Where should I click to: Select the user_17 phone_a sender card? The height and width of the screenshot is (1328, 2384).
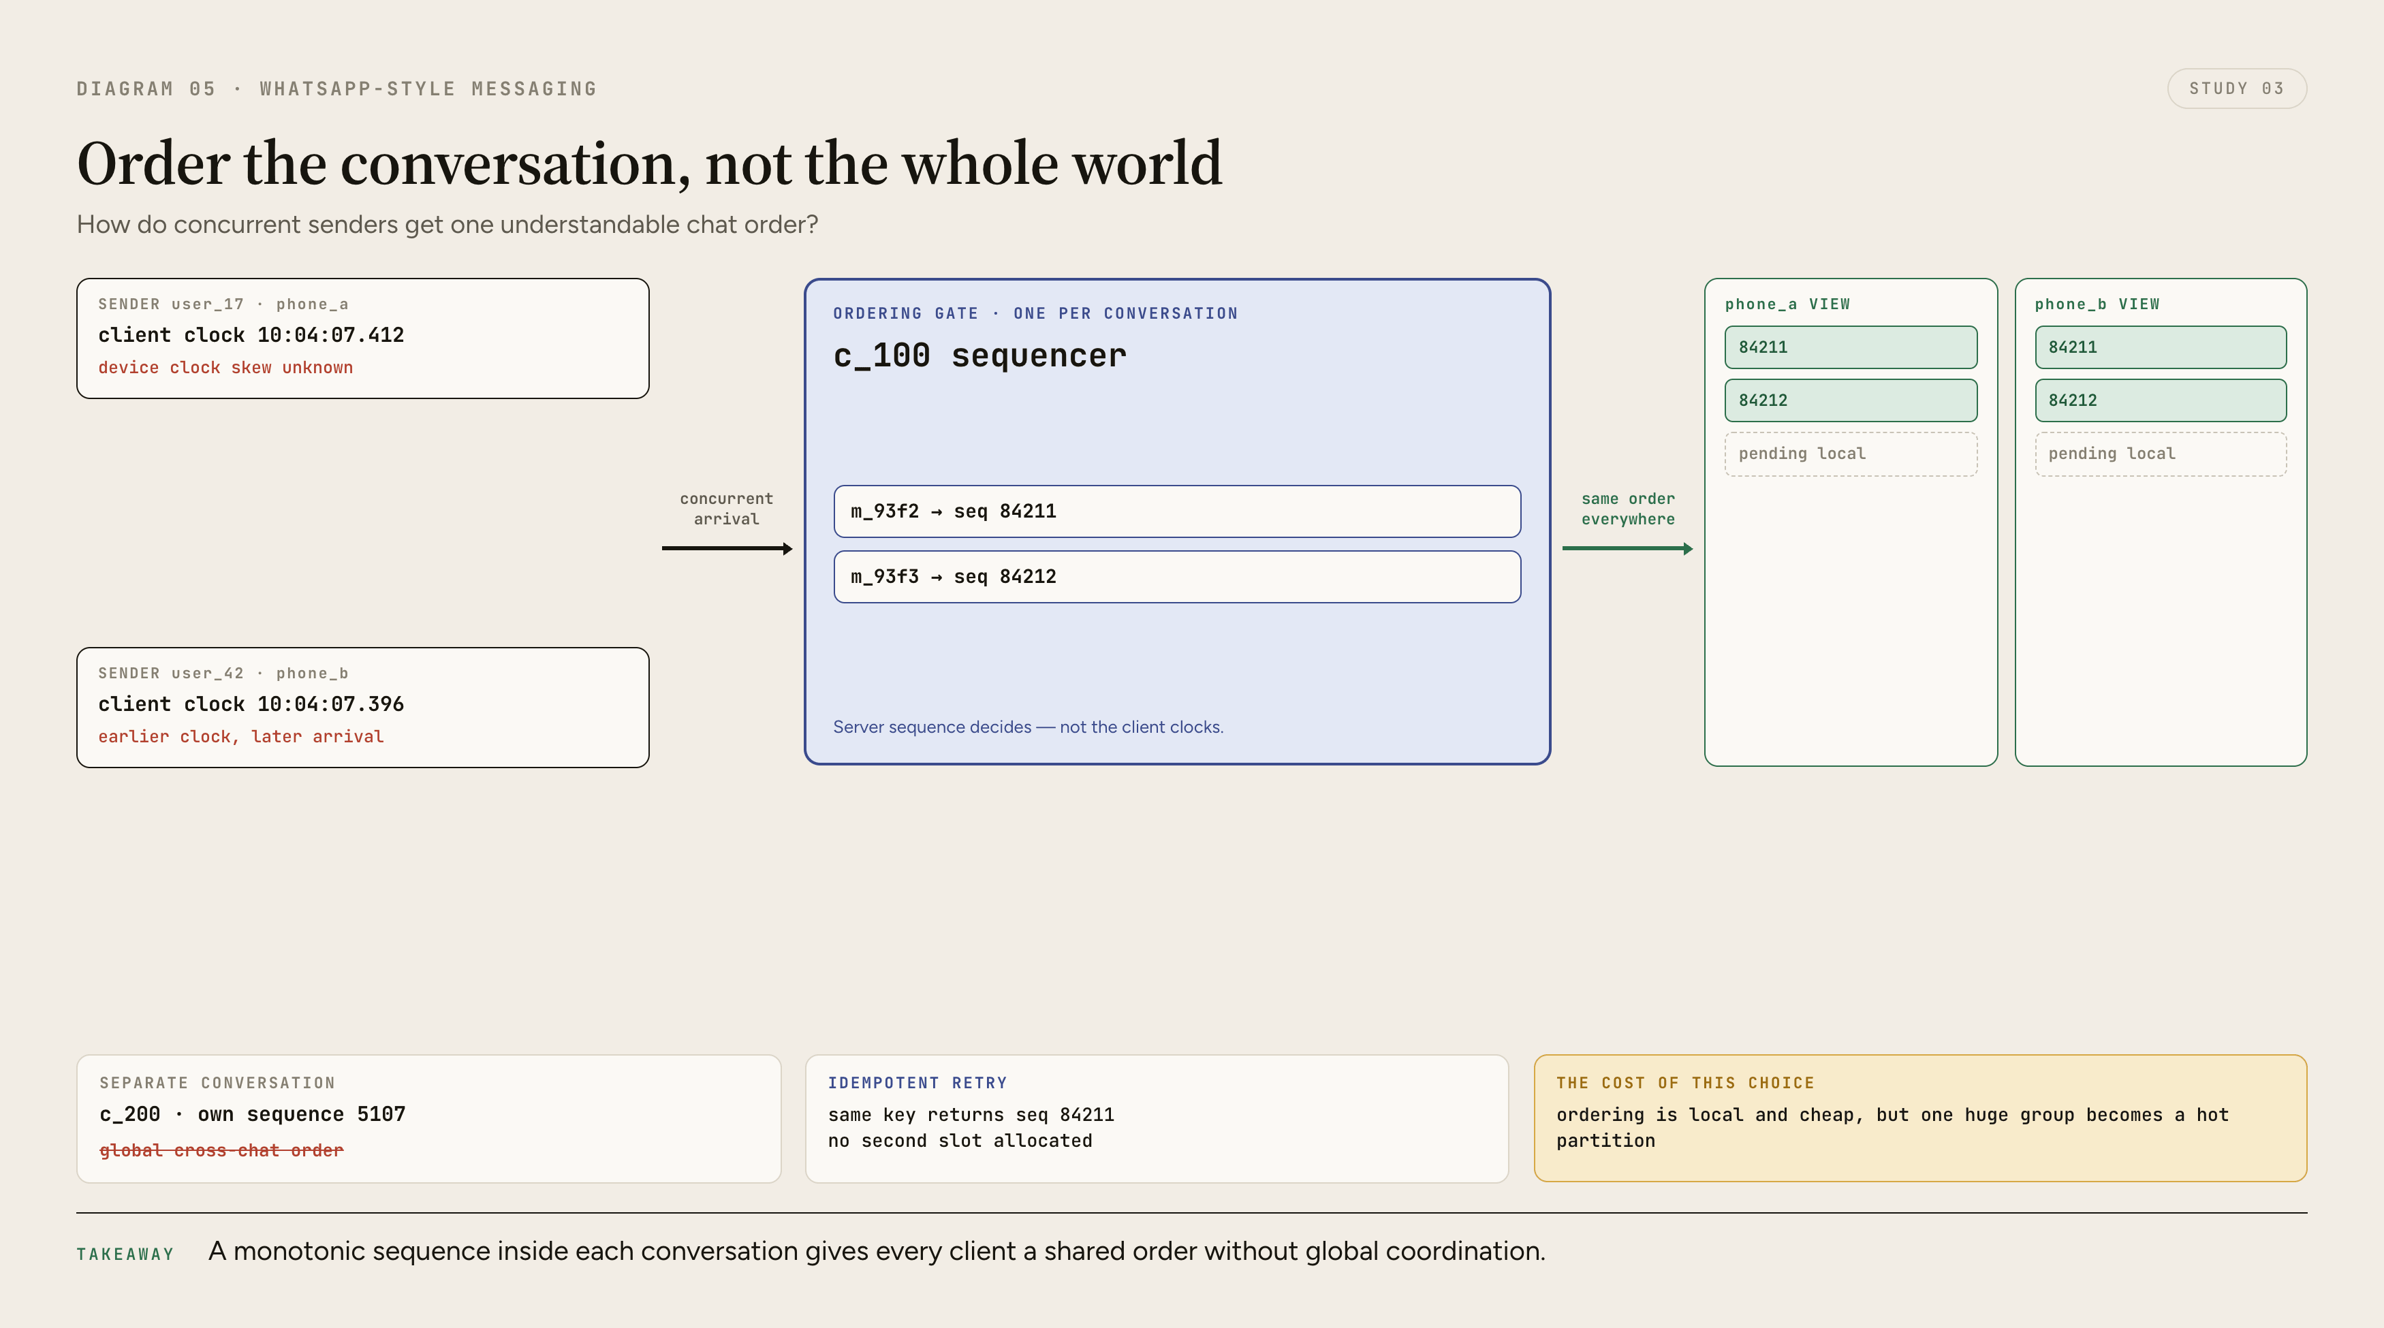363,338
